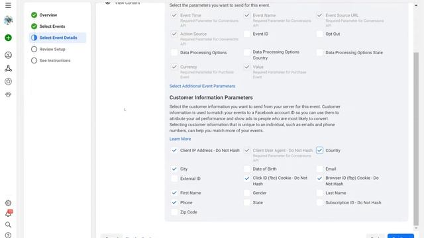
Task: Open the Learn More link
Action: (180, 139)
